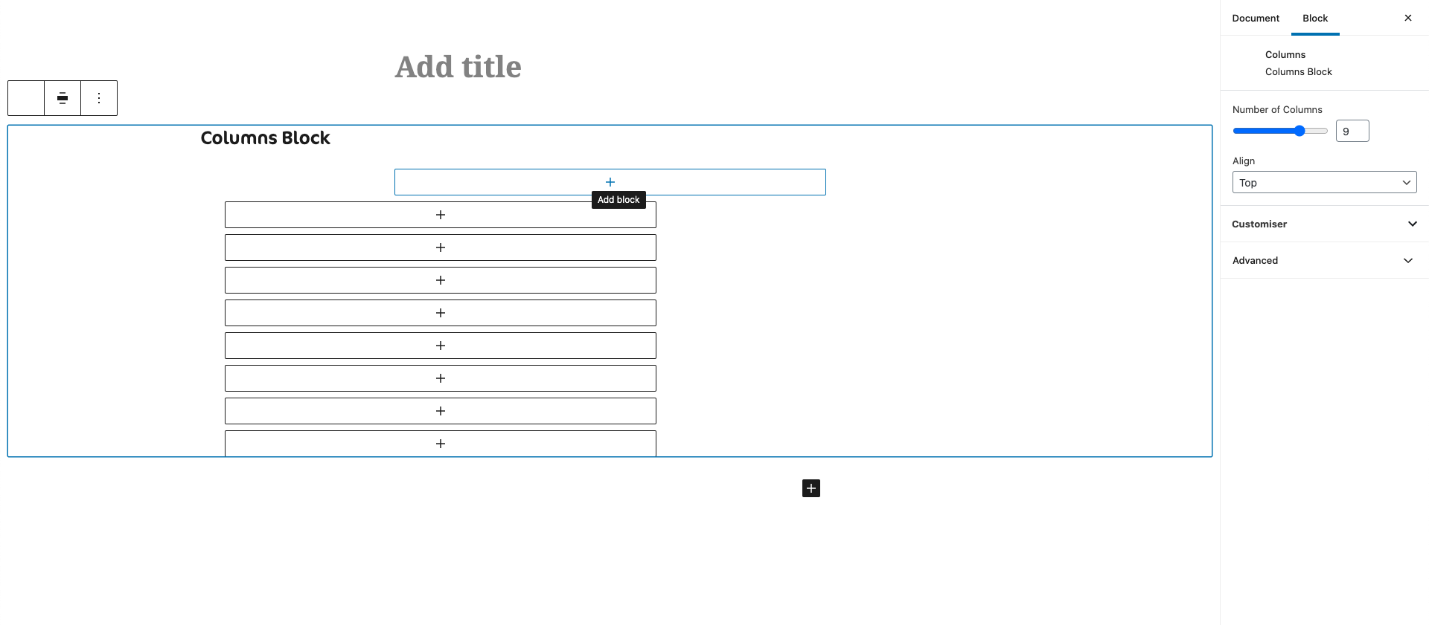Image resolution: width=1429 pixels, height=625 pixels.
Task: Close the block settings sidebar
Action: (x=1407, y=17)
